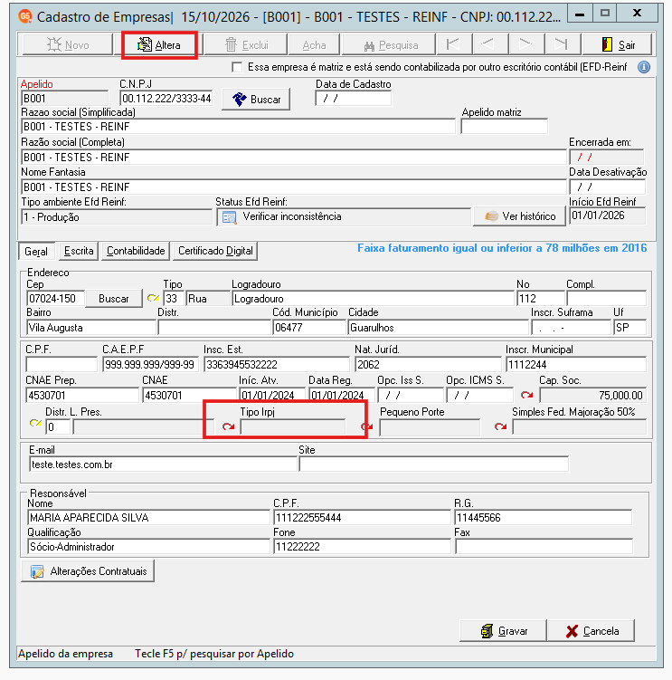Click the Início Efd Reinf date field
672x680 pixels.
tap(608, 215)
